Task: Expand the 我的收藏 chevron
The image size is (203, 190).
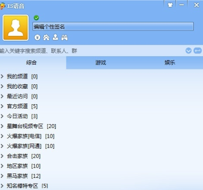Action: (x=2, y=86)
